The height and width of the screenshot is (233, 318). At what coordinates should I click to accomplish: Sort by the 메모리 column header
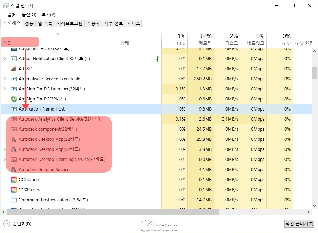tap(201, 40)
